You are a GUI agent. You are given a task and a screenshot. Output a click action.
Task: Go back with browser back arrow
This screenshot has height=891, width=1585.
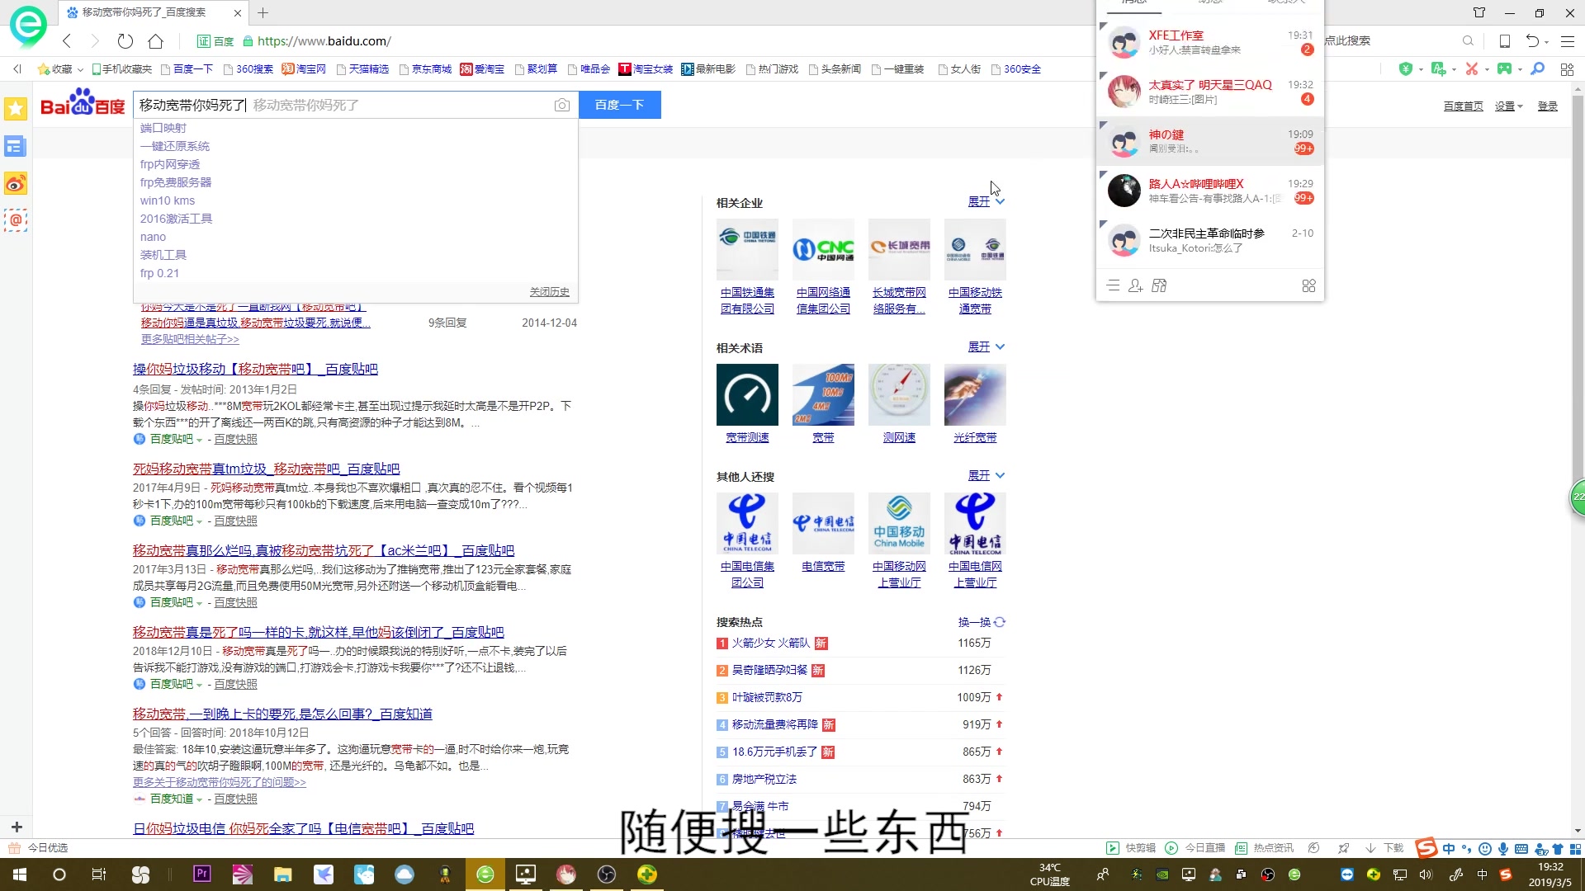click(67, 41)
